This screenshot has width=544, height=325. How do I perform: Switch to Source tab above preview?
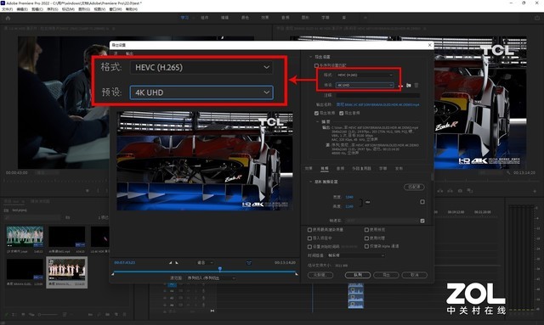116,53
